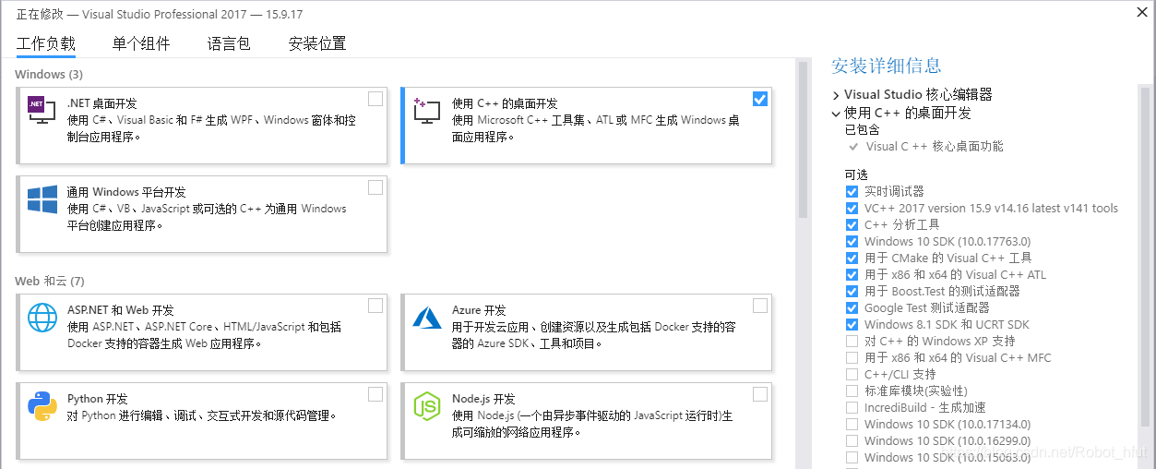
Task: Close the Visual Studio installer dialog
Action: pyautogui.click(x=1142, y=12)
